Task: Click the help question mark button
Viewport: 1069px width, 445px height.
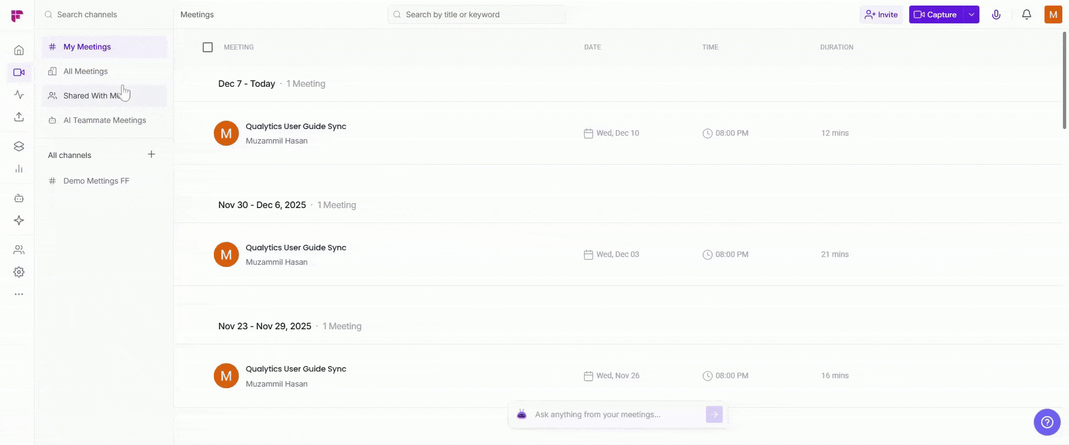Action: (1047, 422)
